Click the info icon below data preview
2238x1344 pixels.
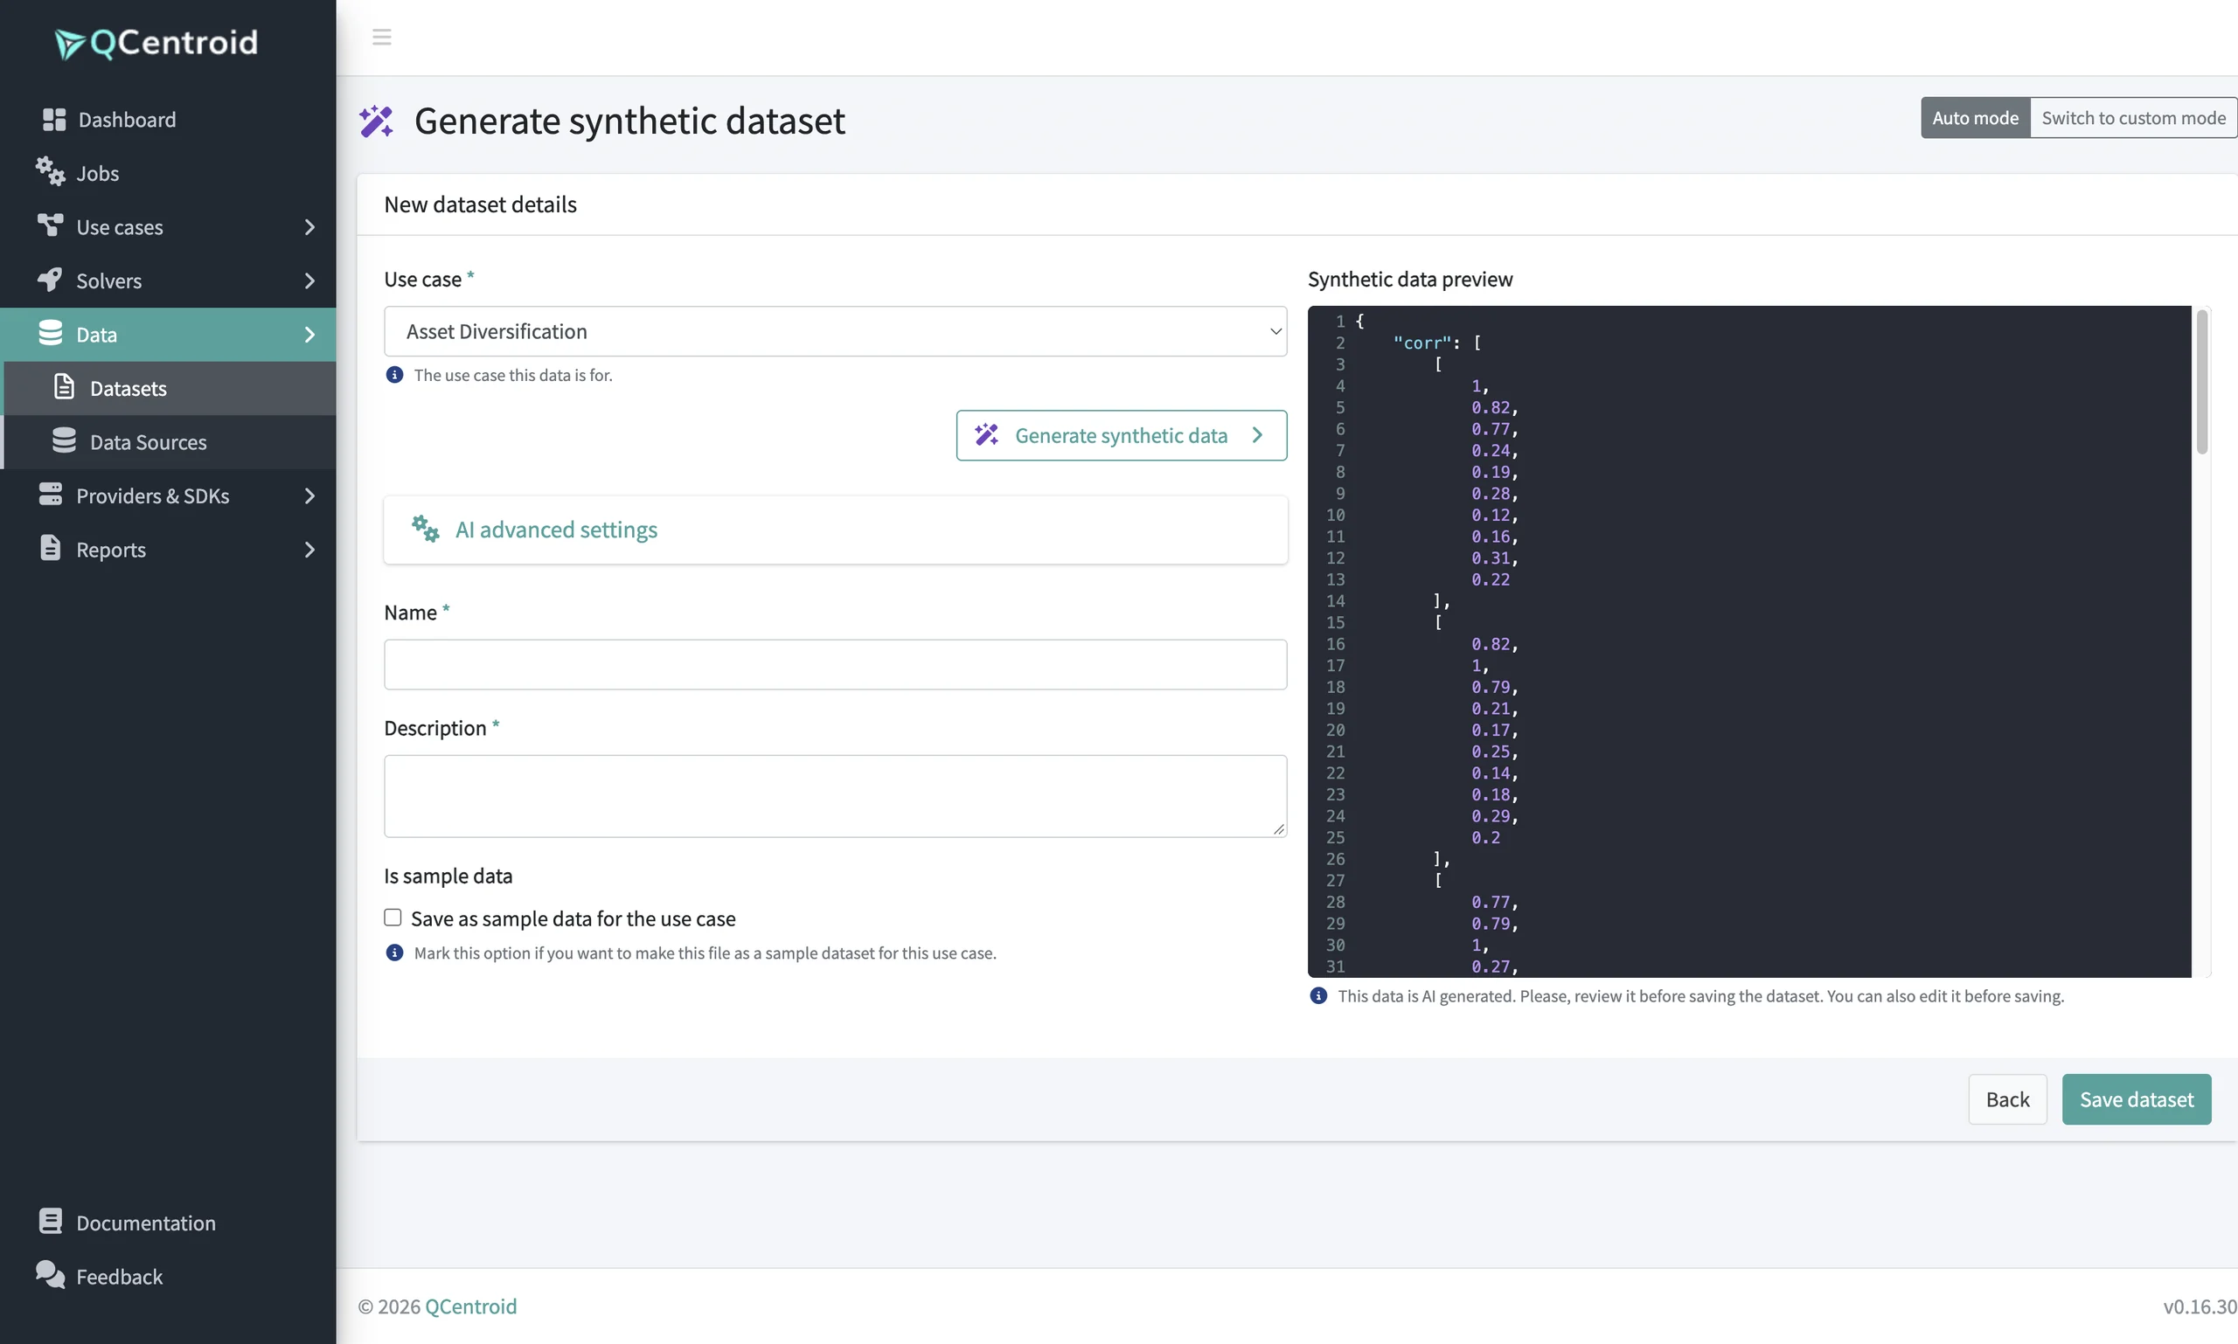pyautogui.click(x=1318, y=996)
